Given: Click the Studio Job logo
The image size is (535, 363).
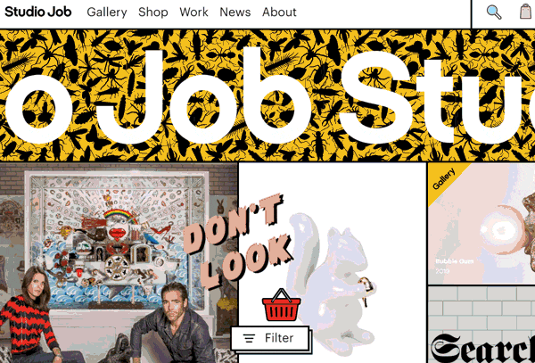Looking at the screenshot, I should pos(37,12).
